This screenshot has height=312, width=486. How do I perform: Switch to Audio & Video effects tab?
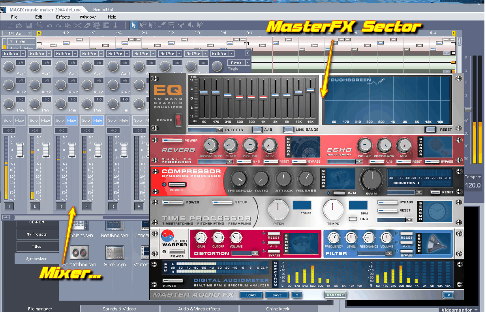(199, 309)
